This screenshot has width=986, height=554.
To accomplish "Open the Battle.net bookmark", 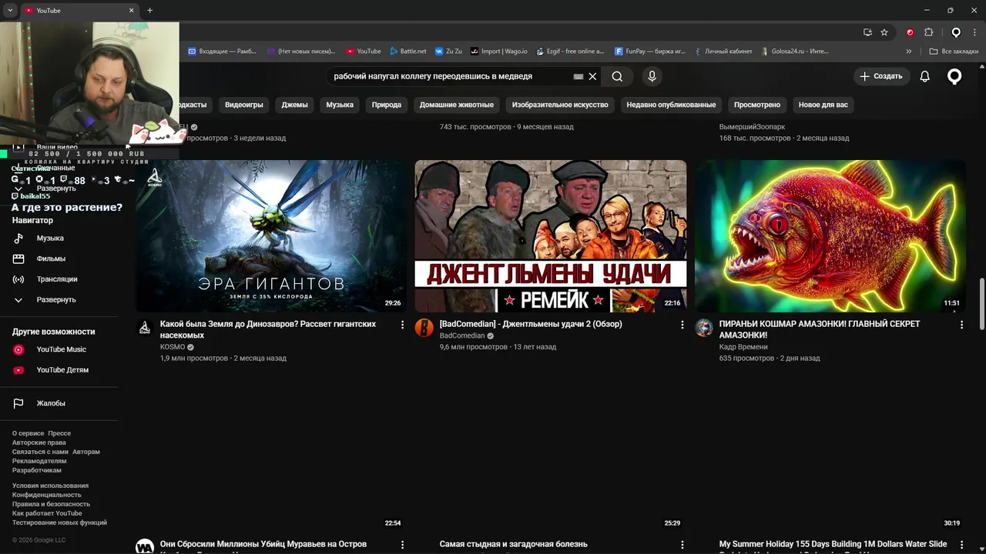I will click(x=407, y=52).
